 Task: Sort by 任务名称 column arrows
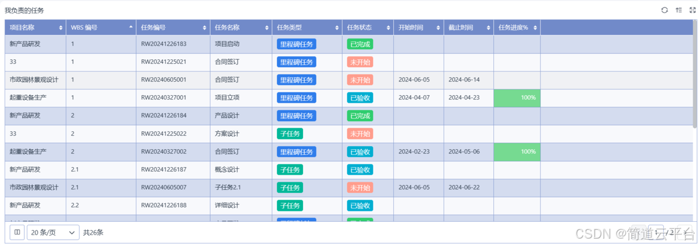tap(266, 28)
